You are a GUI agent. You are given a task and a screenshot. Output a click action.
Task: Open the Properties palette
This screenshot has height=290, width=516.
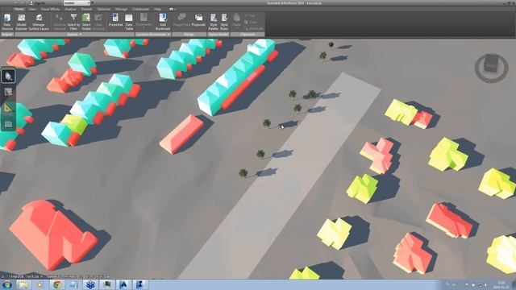115,20
